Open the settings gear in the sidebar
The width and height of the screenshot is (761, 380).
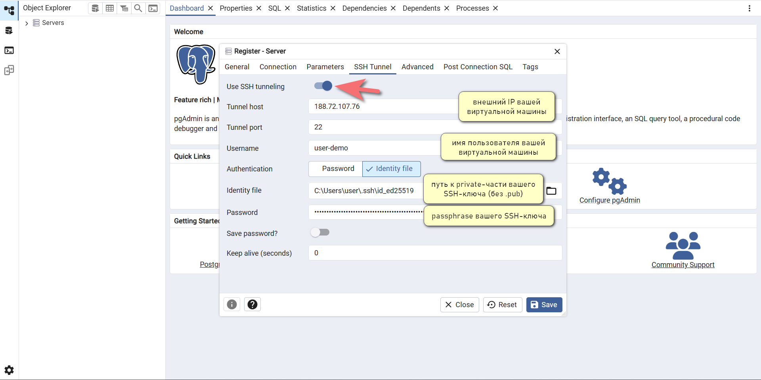click(x=9, y=370)
